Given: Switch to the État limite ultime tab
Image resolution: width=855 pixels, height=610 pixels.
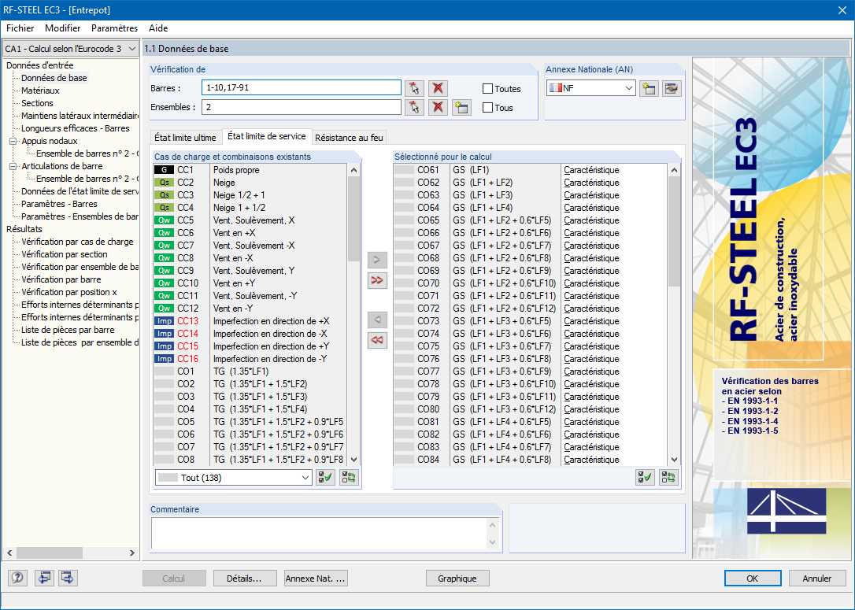Looking at the screenshot, I should 185,138.
